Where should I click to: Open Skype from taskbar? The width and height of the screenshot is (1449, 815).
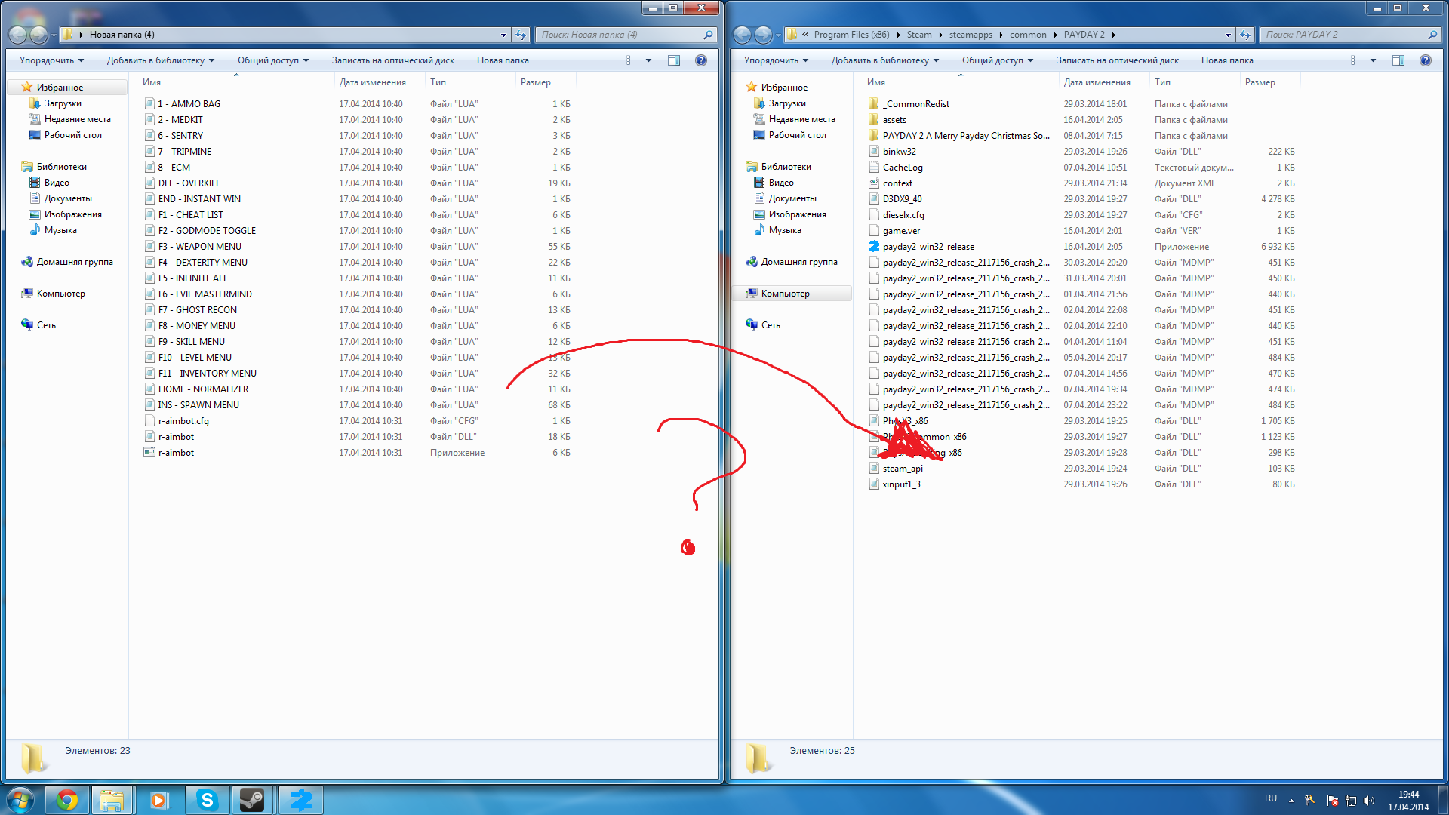pos(207,800)
